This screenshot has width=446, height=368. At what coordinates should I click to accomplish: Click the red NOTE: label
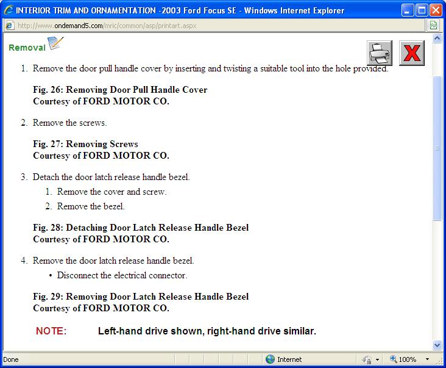click(51, 331)
